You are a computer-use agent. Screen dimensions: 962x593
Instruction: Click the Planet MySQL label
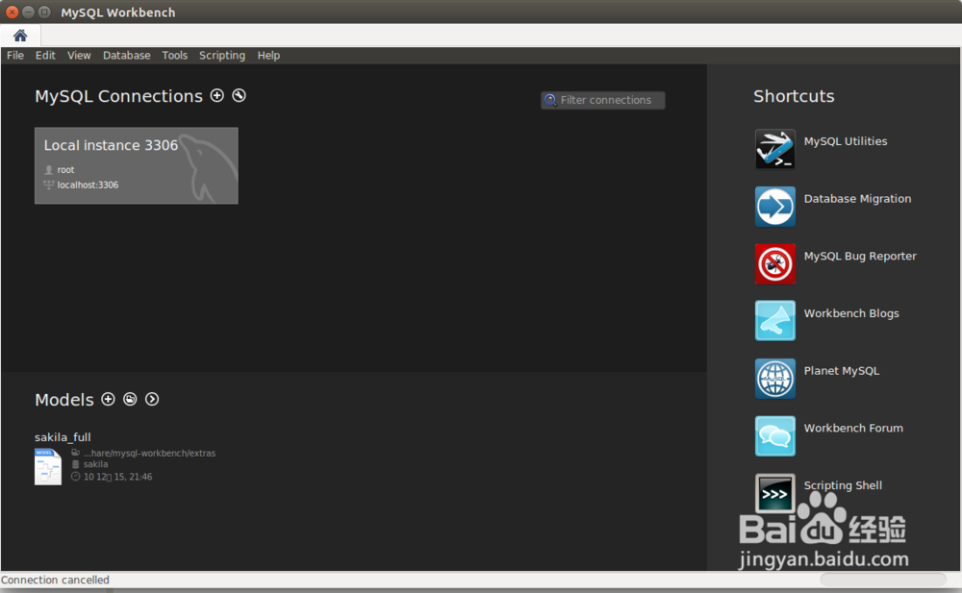tap(841, 371)
